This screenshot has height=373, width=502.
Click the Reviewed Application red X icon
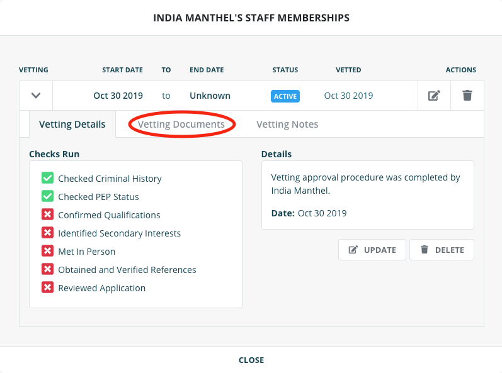click(x=47, y=288)
